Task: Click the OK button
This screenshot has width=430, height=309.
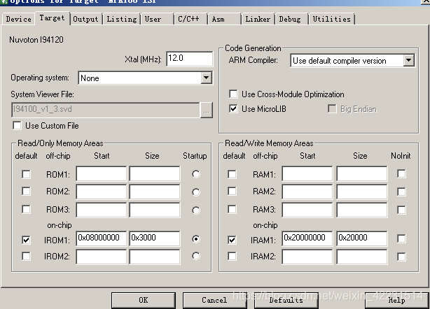Action: click(144, 300)
